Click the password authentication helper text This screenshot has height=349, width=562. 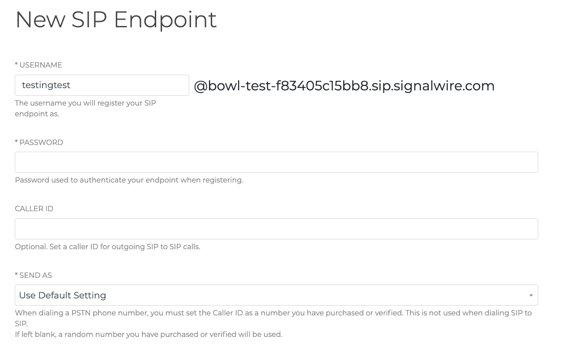(129, 180)
